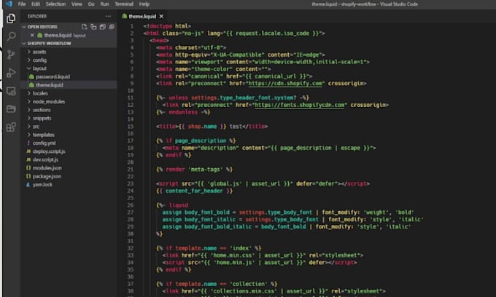Open Explorer more actions ellipsis
Screen dimensions: 496x297
tap(108, 16)
